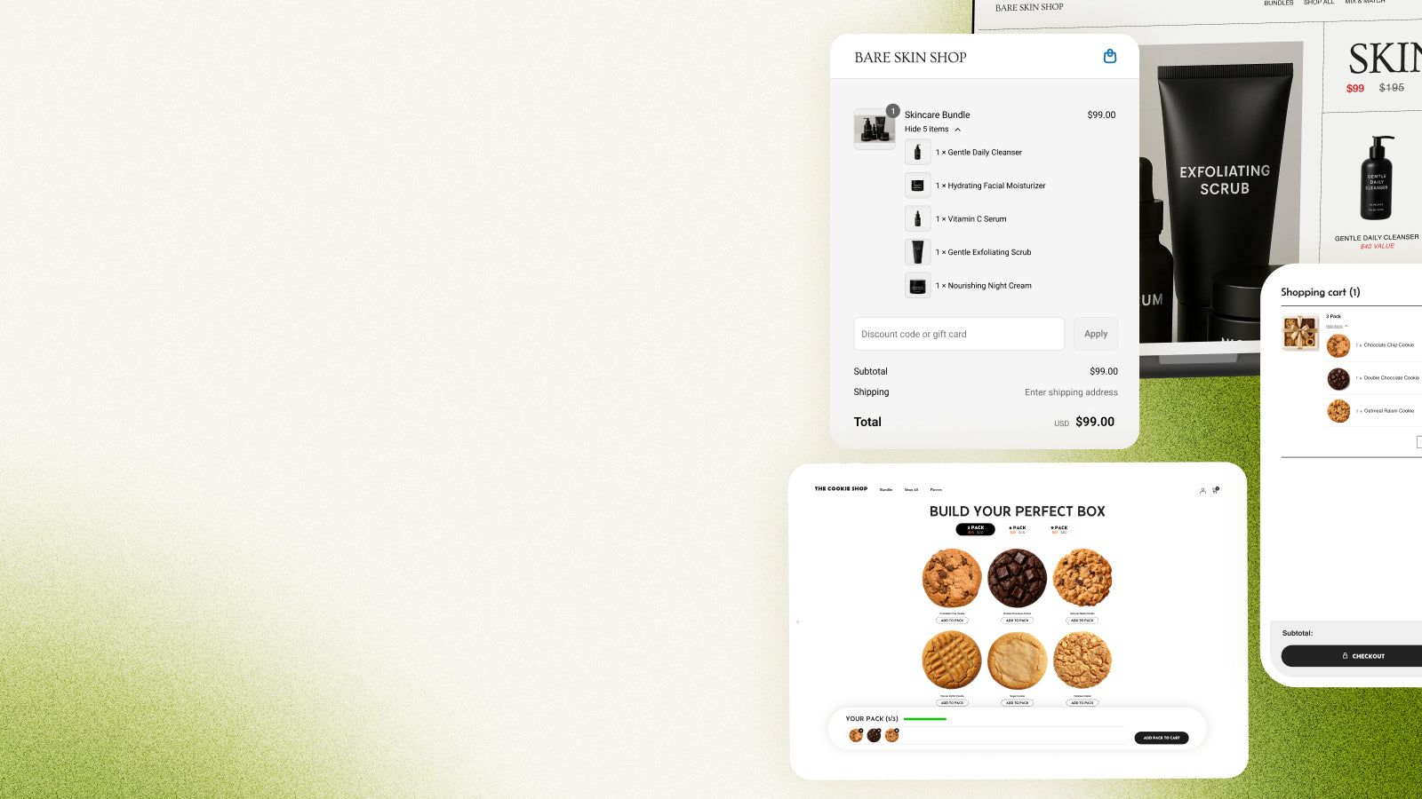Click the Your Pack green progress bar
1422x799 pixels.
924,719
